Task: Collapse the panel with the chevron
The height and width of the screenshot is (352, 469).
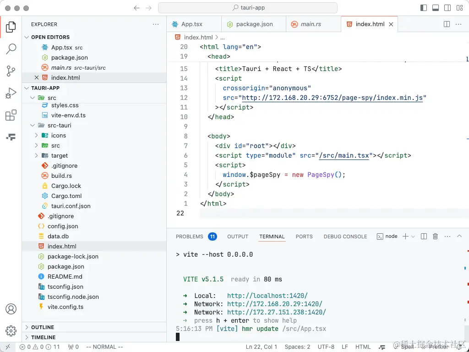Action: 459,236
